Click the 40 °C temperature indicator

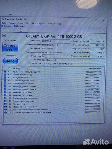[10, 61]
